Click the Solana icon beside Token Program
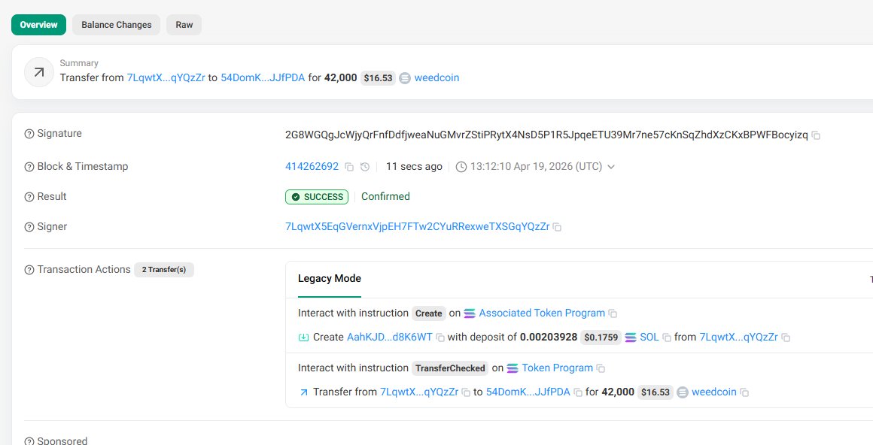This screenshot has height=445, width=873. point(513,369)
